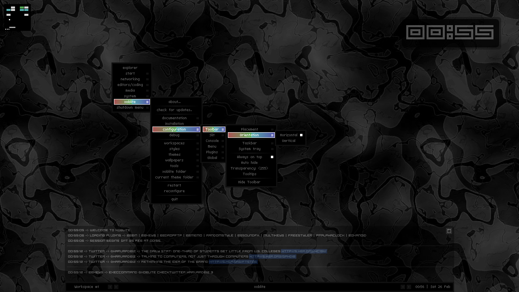This screenshot has width=519, height=292.
Task: Choose quit from xoblite menu
Action: tap(176, 199)
